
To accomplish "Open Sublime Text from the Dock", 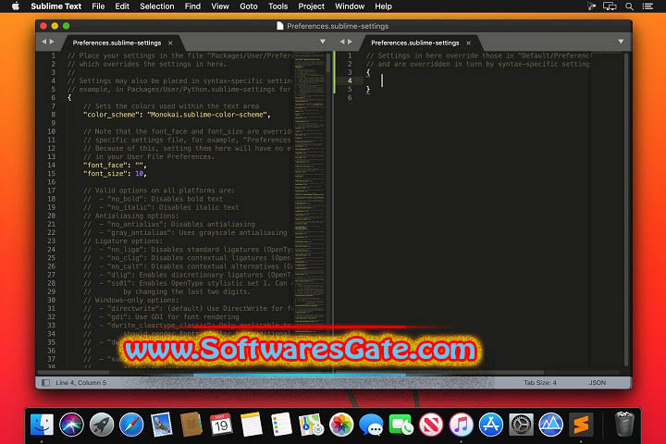I will pyautogui.click(x=581, y=424).
